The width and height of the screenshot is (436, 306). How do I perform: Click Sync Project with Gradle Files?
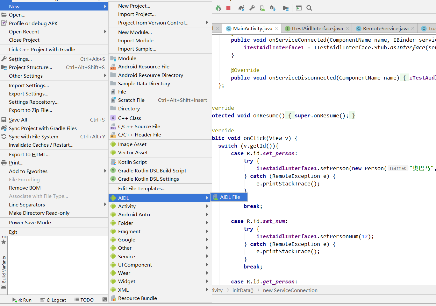pyautogui.click(x=54, y=128)
